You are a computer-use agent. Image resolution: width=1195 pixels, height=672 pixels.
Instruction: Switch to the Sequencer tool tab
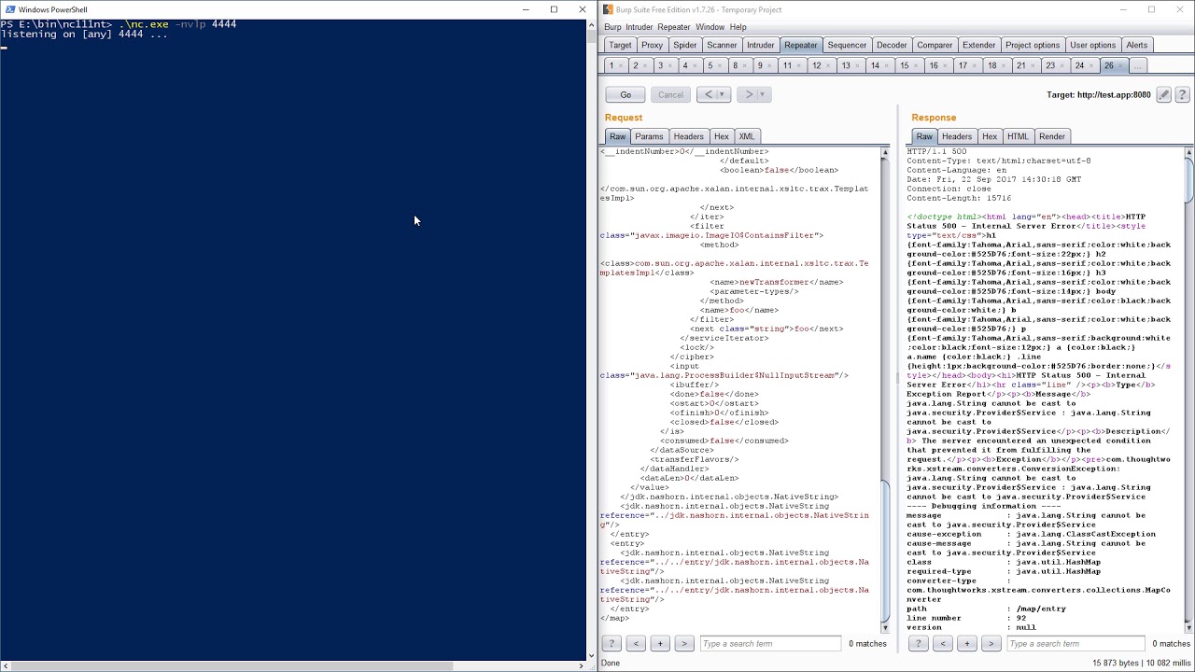[847, 45]
